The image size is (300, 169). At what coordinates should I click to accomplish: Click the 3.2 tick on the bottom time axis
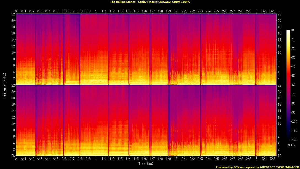click(272, 159)
